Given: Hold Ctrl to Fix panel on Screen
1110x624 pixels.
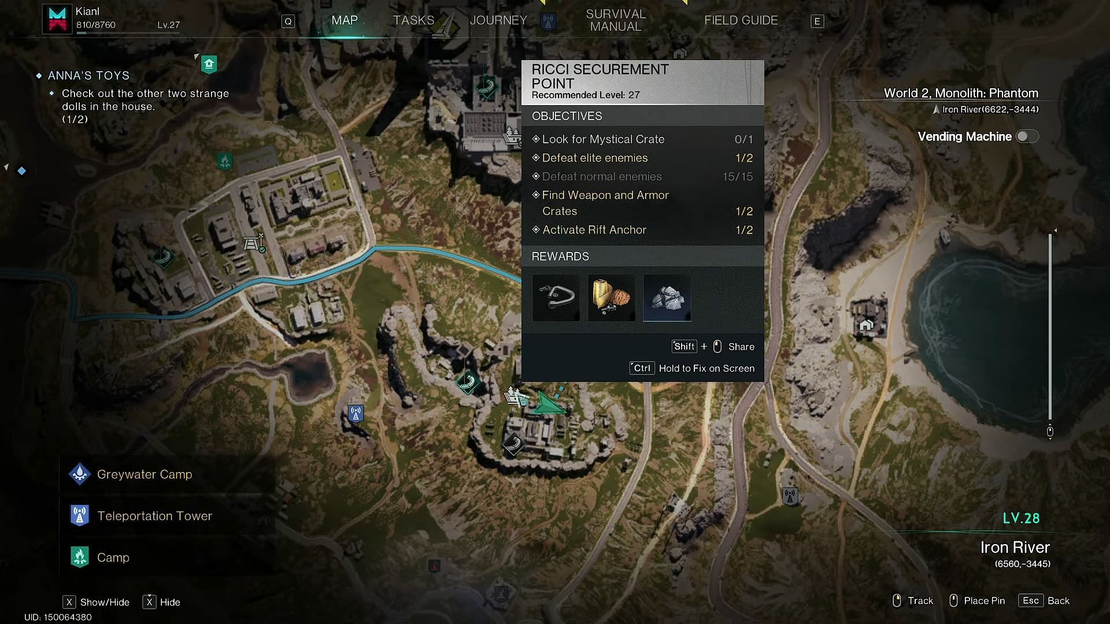Looking at the screenshot, I should coord(690,368).
